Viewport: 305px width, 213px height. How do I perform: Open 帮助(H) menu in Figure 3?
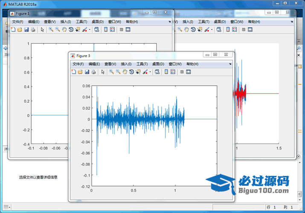pyautogui.click(x=192, y=64)
